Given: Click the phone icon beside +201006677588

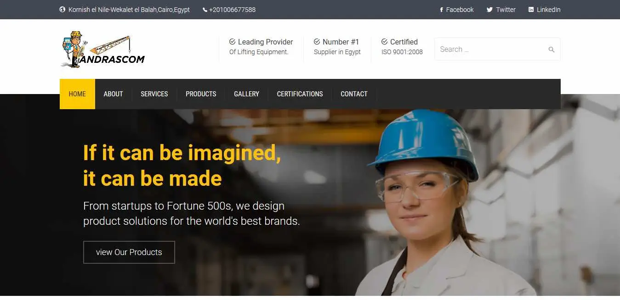Looking at the screenshot, I should click(x=205, y=10).
